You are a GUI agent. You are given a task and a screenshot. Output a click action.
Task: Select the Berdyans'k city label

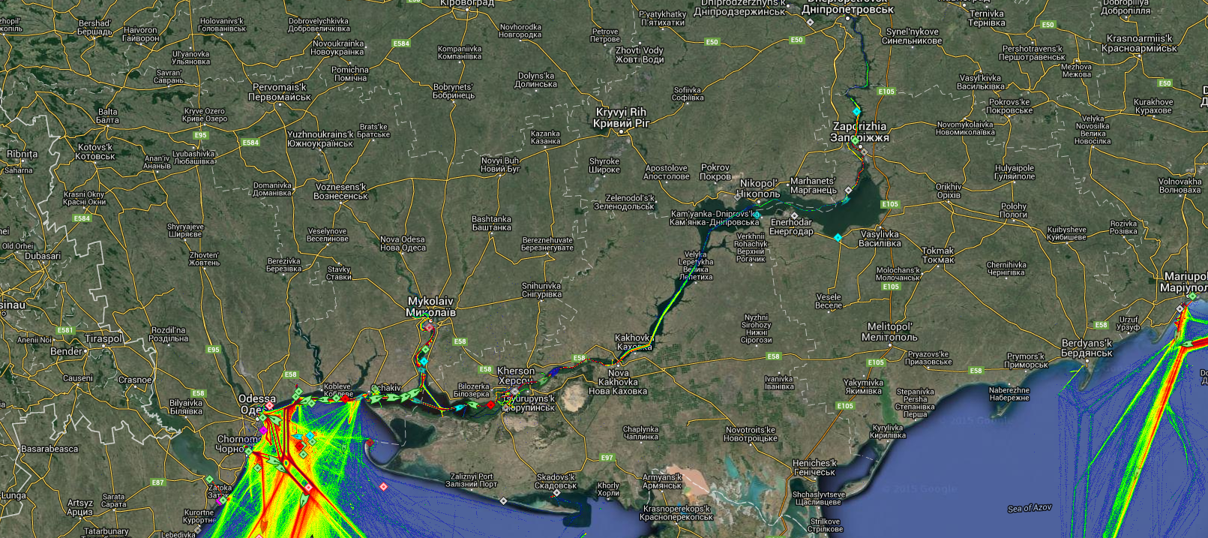pyautogui.click(x=1087, y=347)
